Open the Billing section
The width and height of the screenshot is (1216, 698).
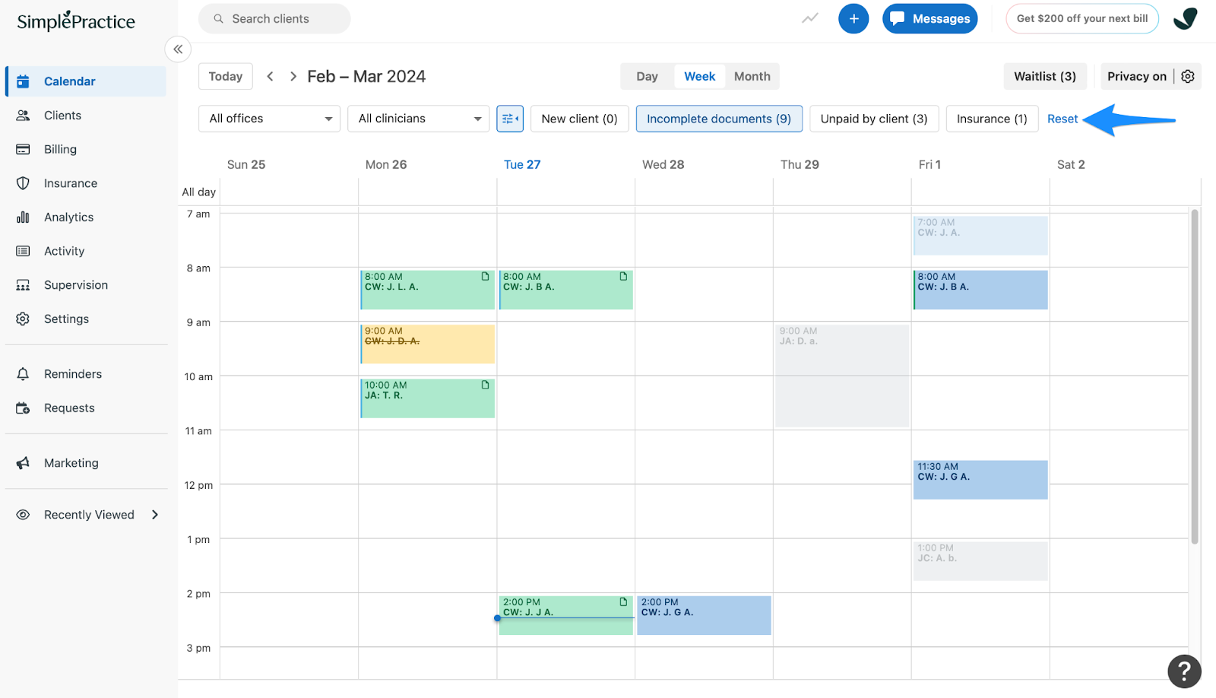click(61, 149)
